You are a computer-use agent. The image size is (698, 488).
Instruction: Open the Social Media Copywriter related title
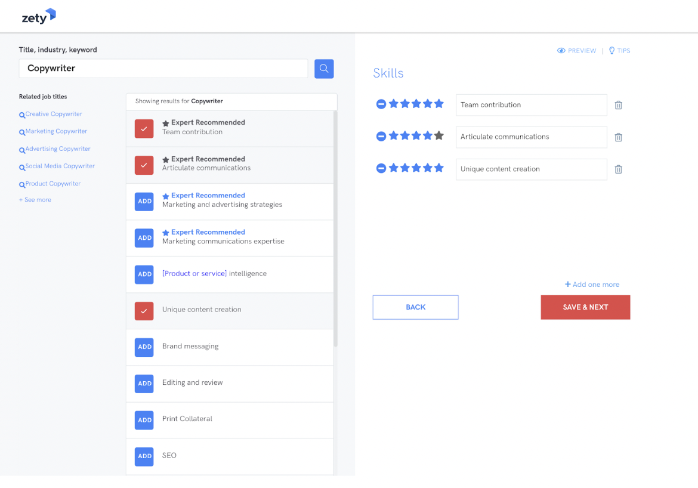60,166
